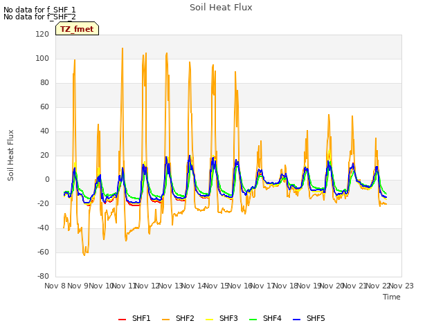Click the tallest orange SHF2 peak near Nov 11
443x332 pixels.
coord(123,48)
